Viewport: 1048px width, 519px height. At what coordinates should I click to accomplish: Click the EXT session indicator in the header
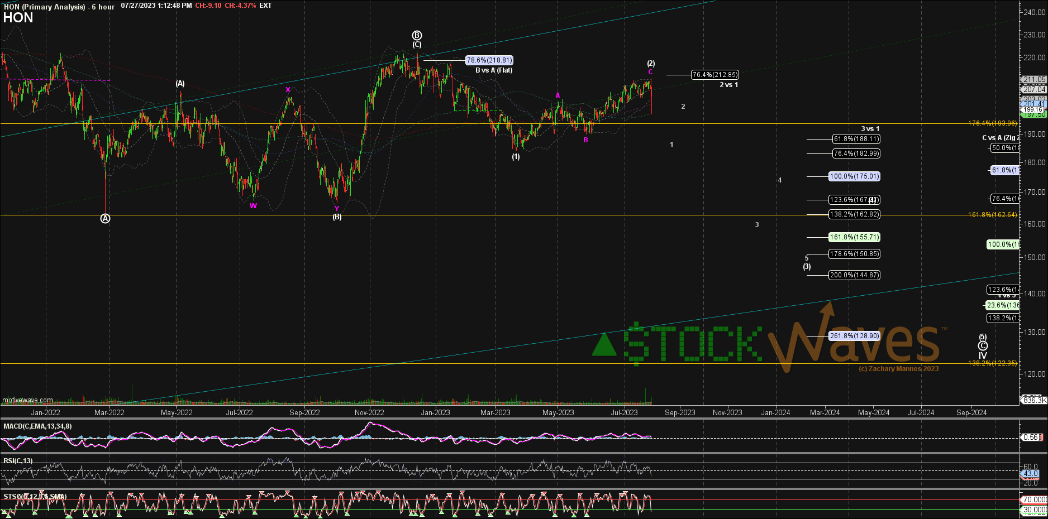point(264,6)
